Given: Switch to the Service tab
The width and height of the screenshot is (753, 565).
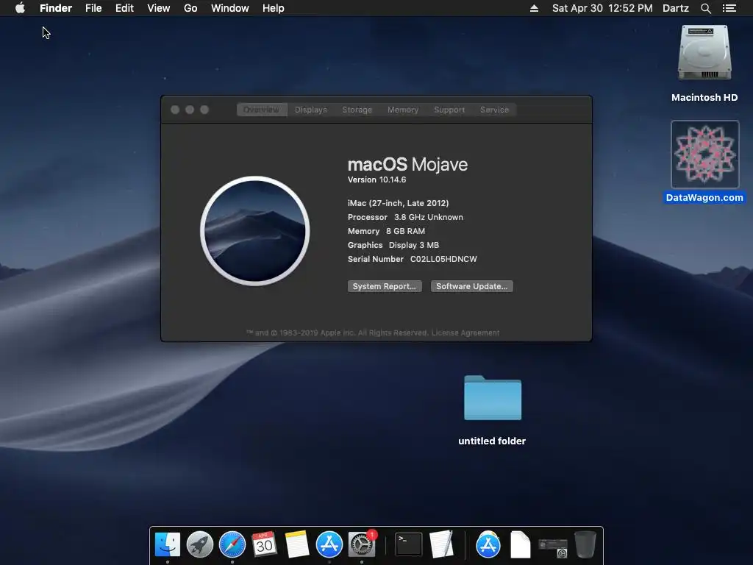Looking at the screenshot, I should pos(494,110).
